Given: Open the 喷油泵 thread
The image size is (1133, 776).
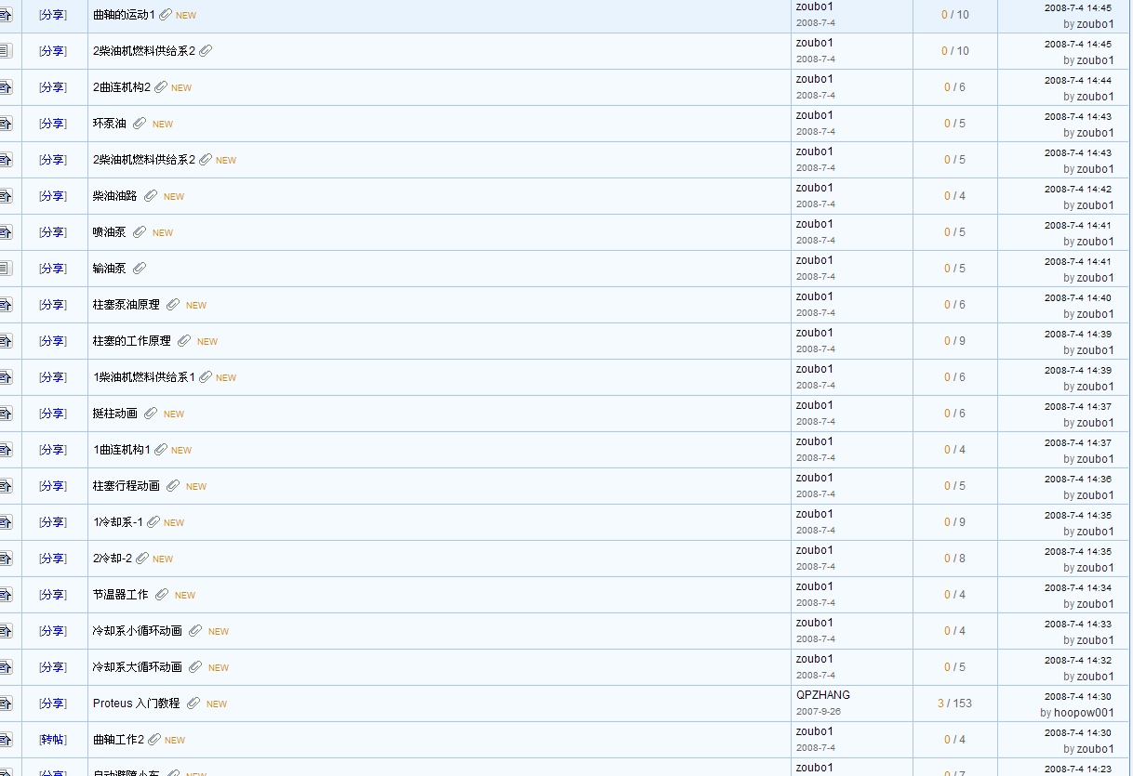Looking at the screenshot, I should point(110,232).
